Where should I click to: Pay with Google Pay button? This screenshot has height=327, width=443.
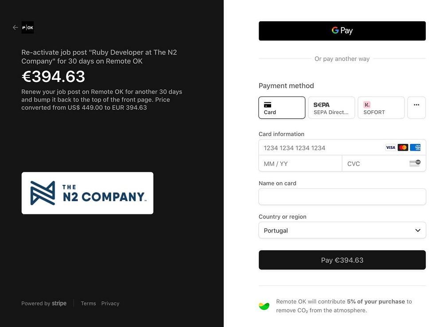click(x=342, y=31)
